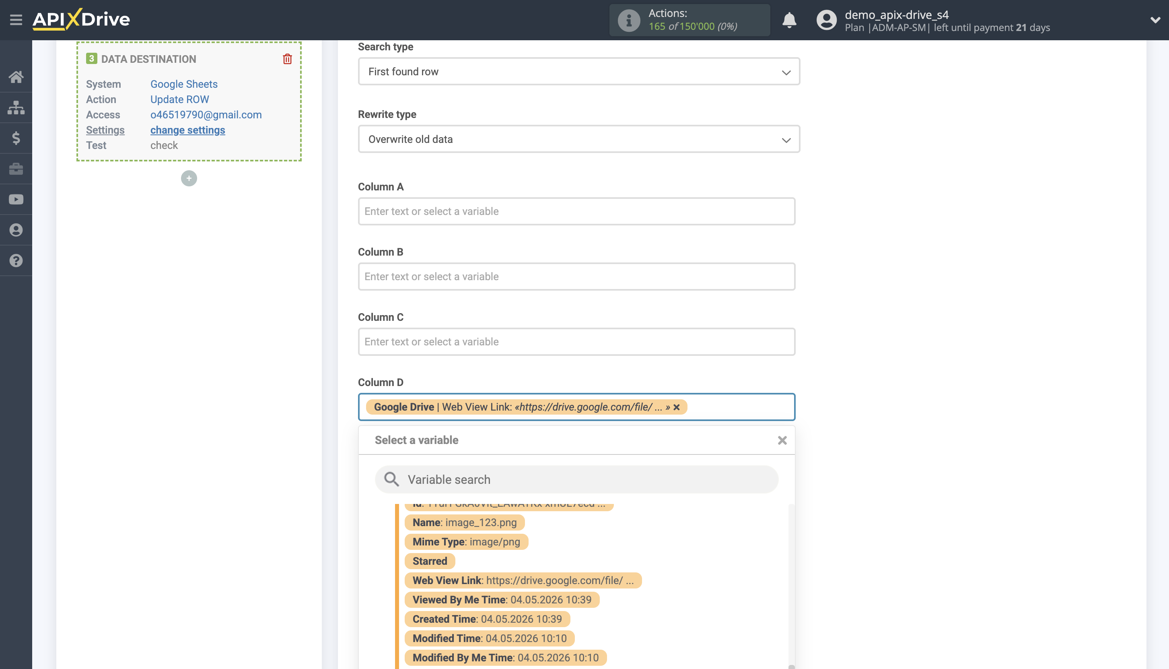Select the Created Time variable

coord(487,619)
